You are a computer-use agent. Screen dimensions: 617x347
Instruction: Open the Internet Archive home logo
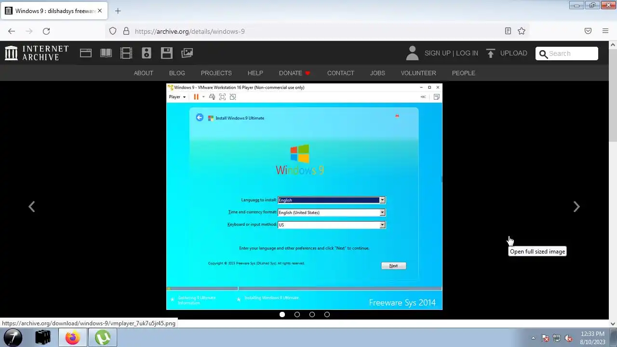(x=37, y=53)
